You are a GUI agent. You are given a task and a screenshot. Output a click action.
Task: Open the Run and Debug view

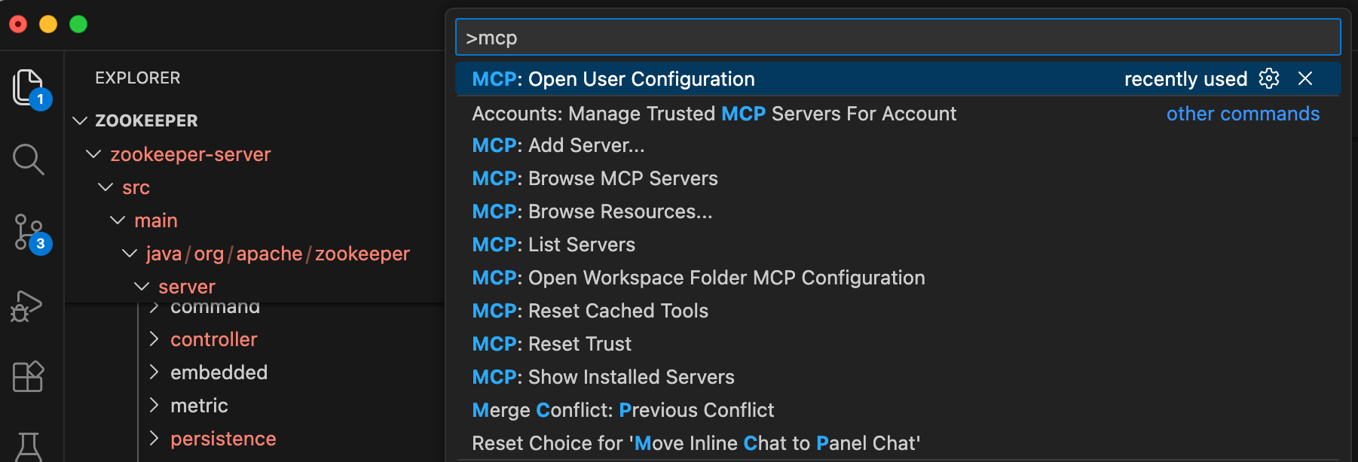click(27, 305)
